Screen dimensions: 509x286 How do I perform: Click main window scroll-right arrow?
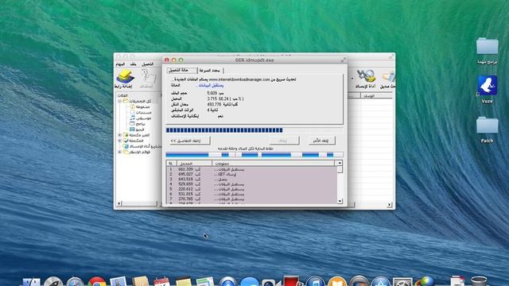pyautogui.click(x=390, y=205)
